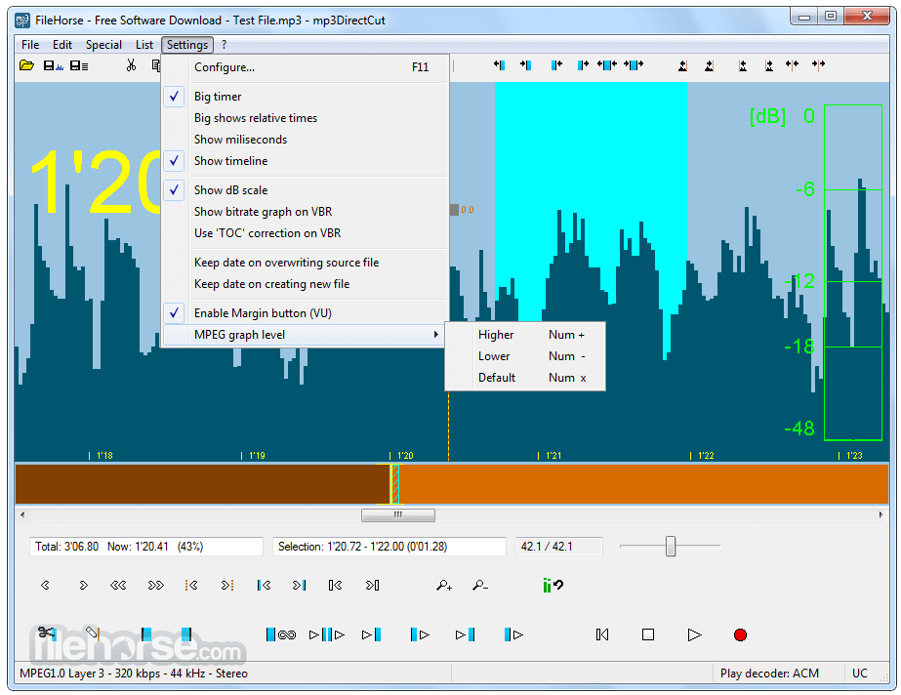Image resolution: width=901 pixels, height=695 pixels.
Task: Click the 'Play decoder: ACM' status text
Action: click(x=769, y=674)
